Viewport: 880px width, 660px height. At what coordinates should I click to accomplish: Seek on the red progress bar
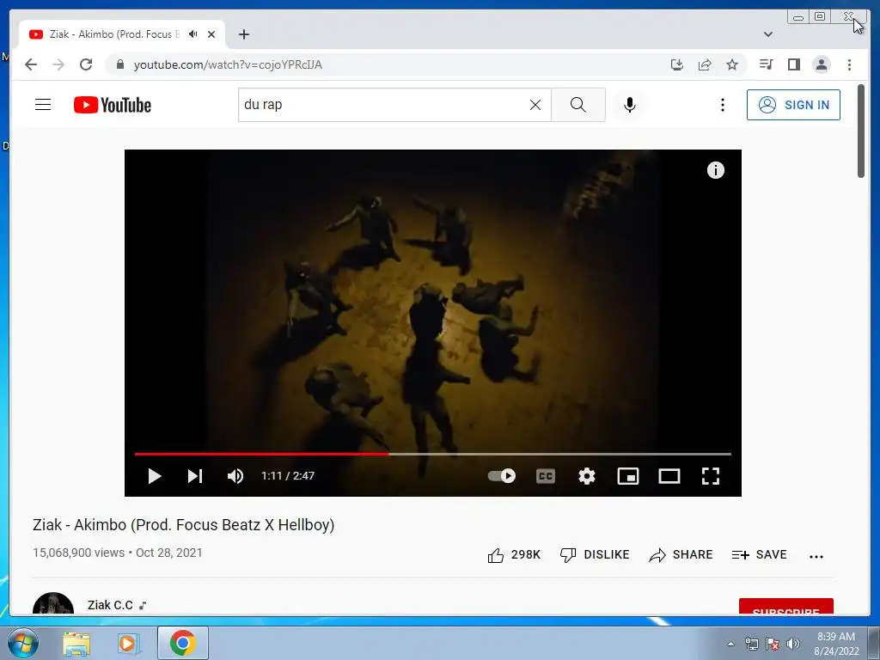pos(433,454)
